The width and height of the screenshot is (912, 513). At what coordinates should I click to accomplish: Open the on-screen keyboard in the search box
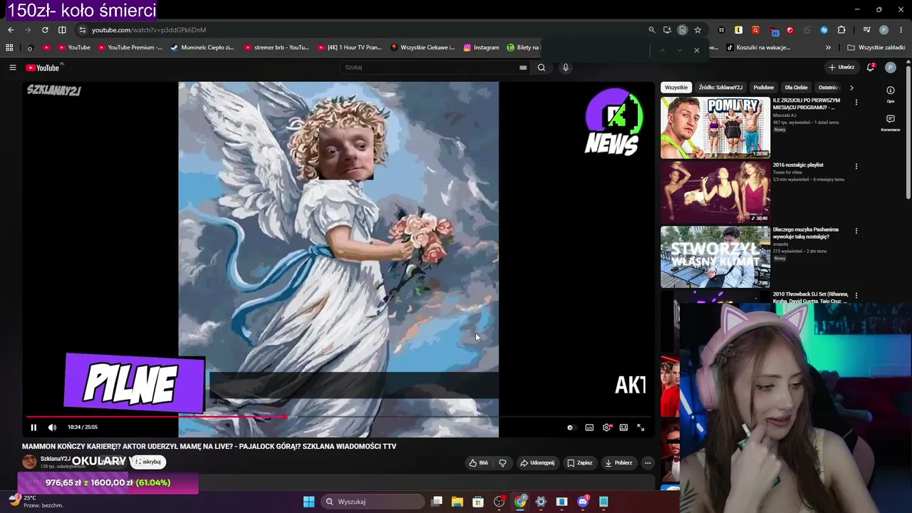(523, 68)
